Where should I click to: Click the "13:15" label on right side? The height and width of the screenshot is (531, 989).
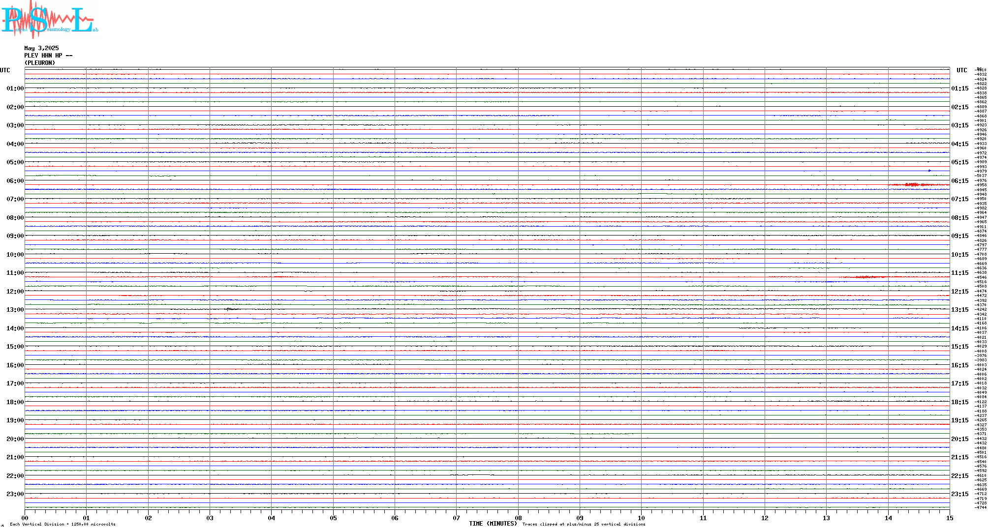click(x=960, y=310)
